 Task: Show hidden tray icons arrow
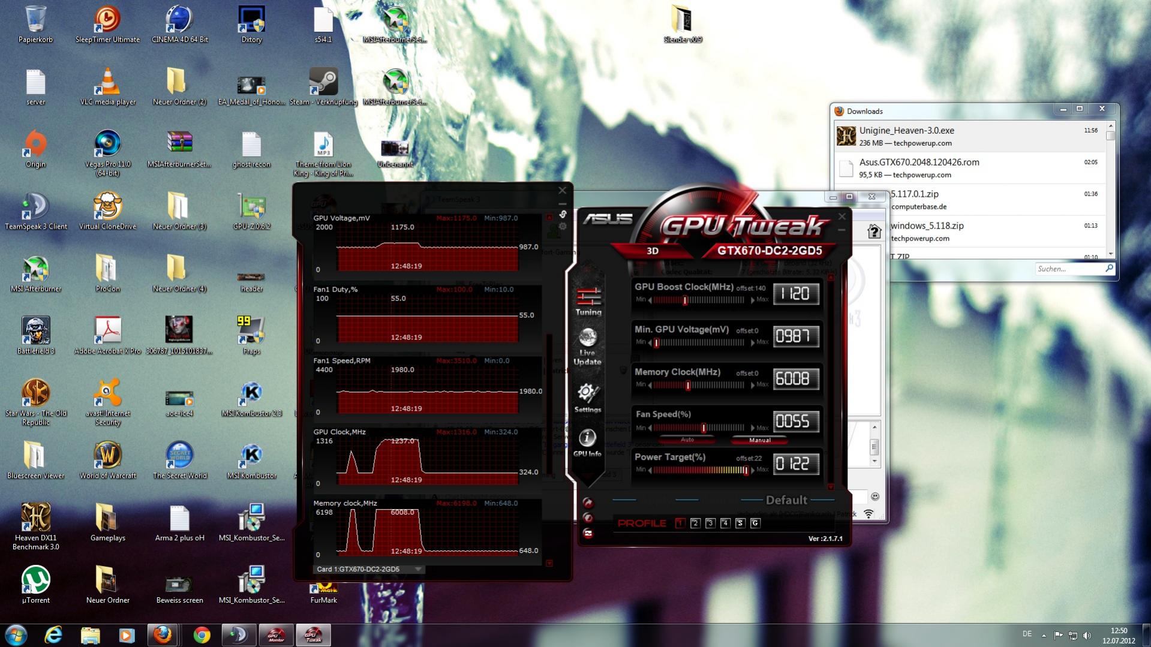(1044, 635)
